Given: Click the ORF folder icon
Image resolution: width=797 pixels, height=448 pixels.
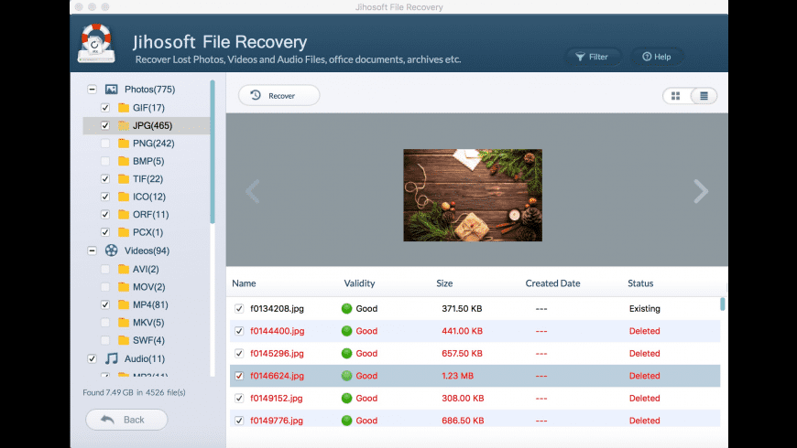Looking at the screenshot, I should [x=124, y=214].
